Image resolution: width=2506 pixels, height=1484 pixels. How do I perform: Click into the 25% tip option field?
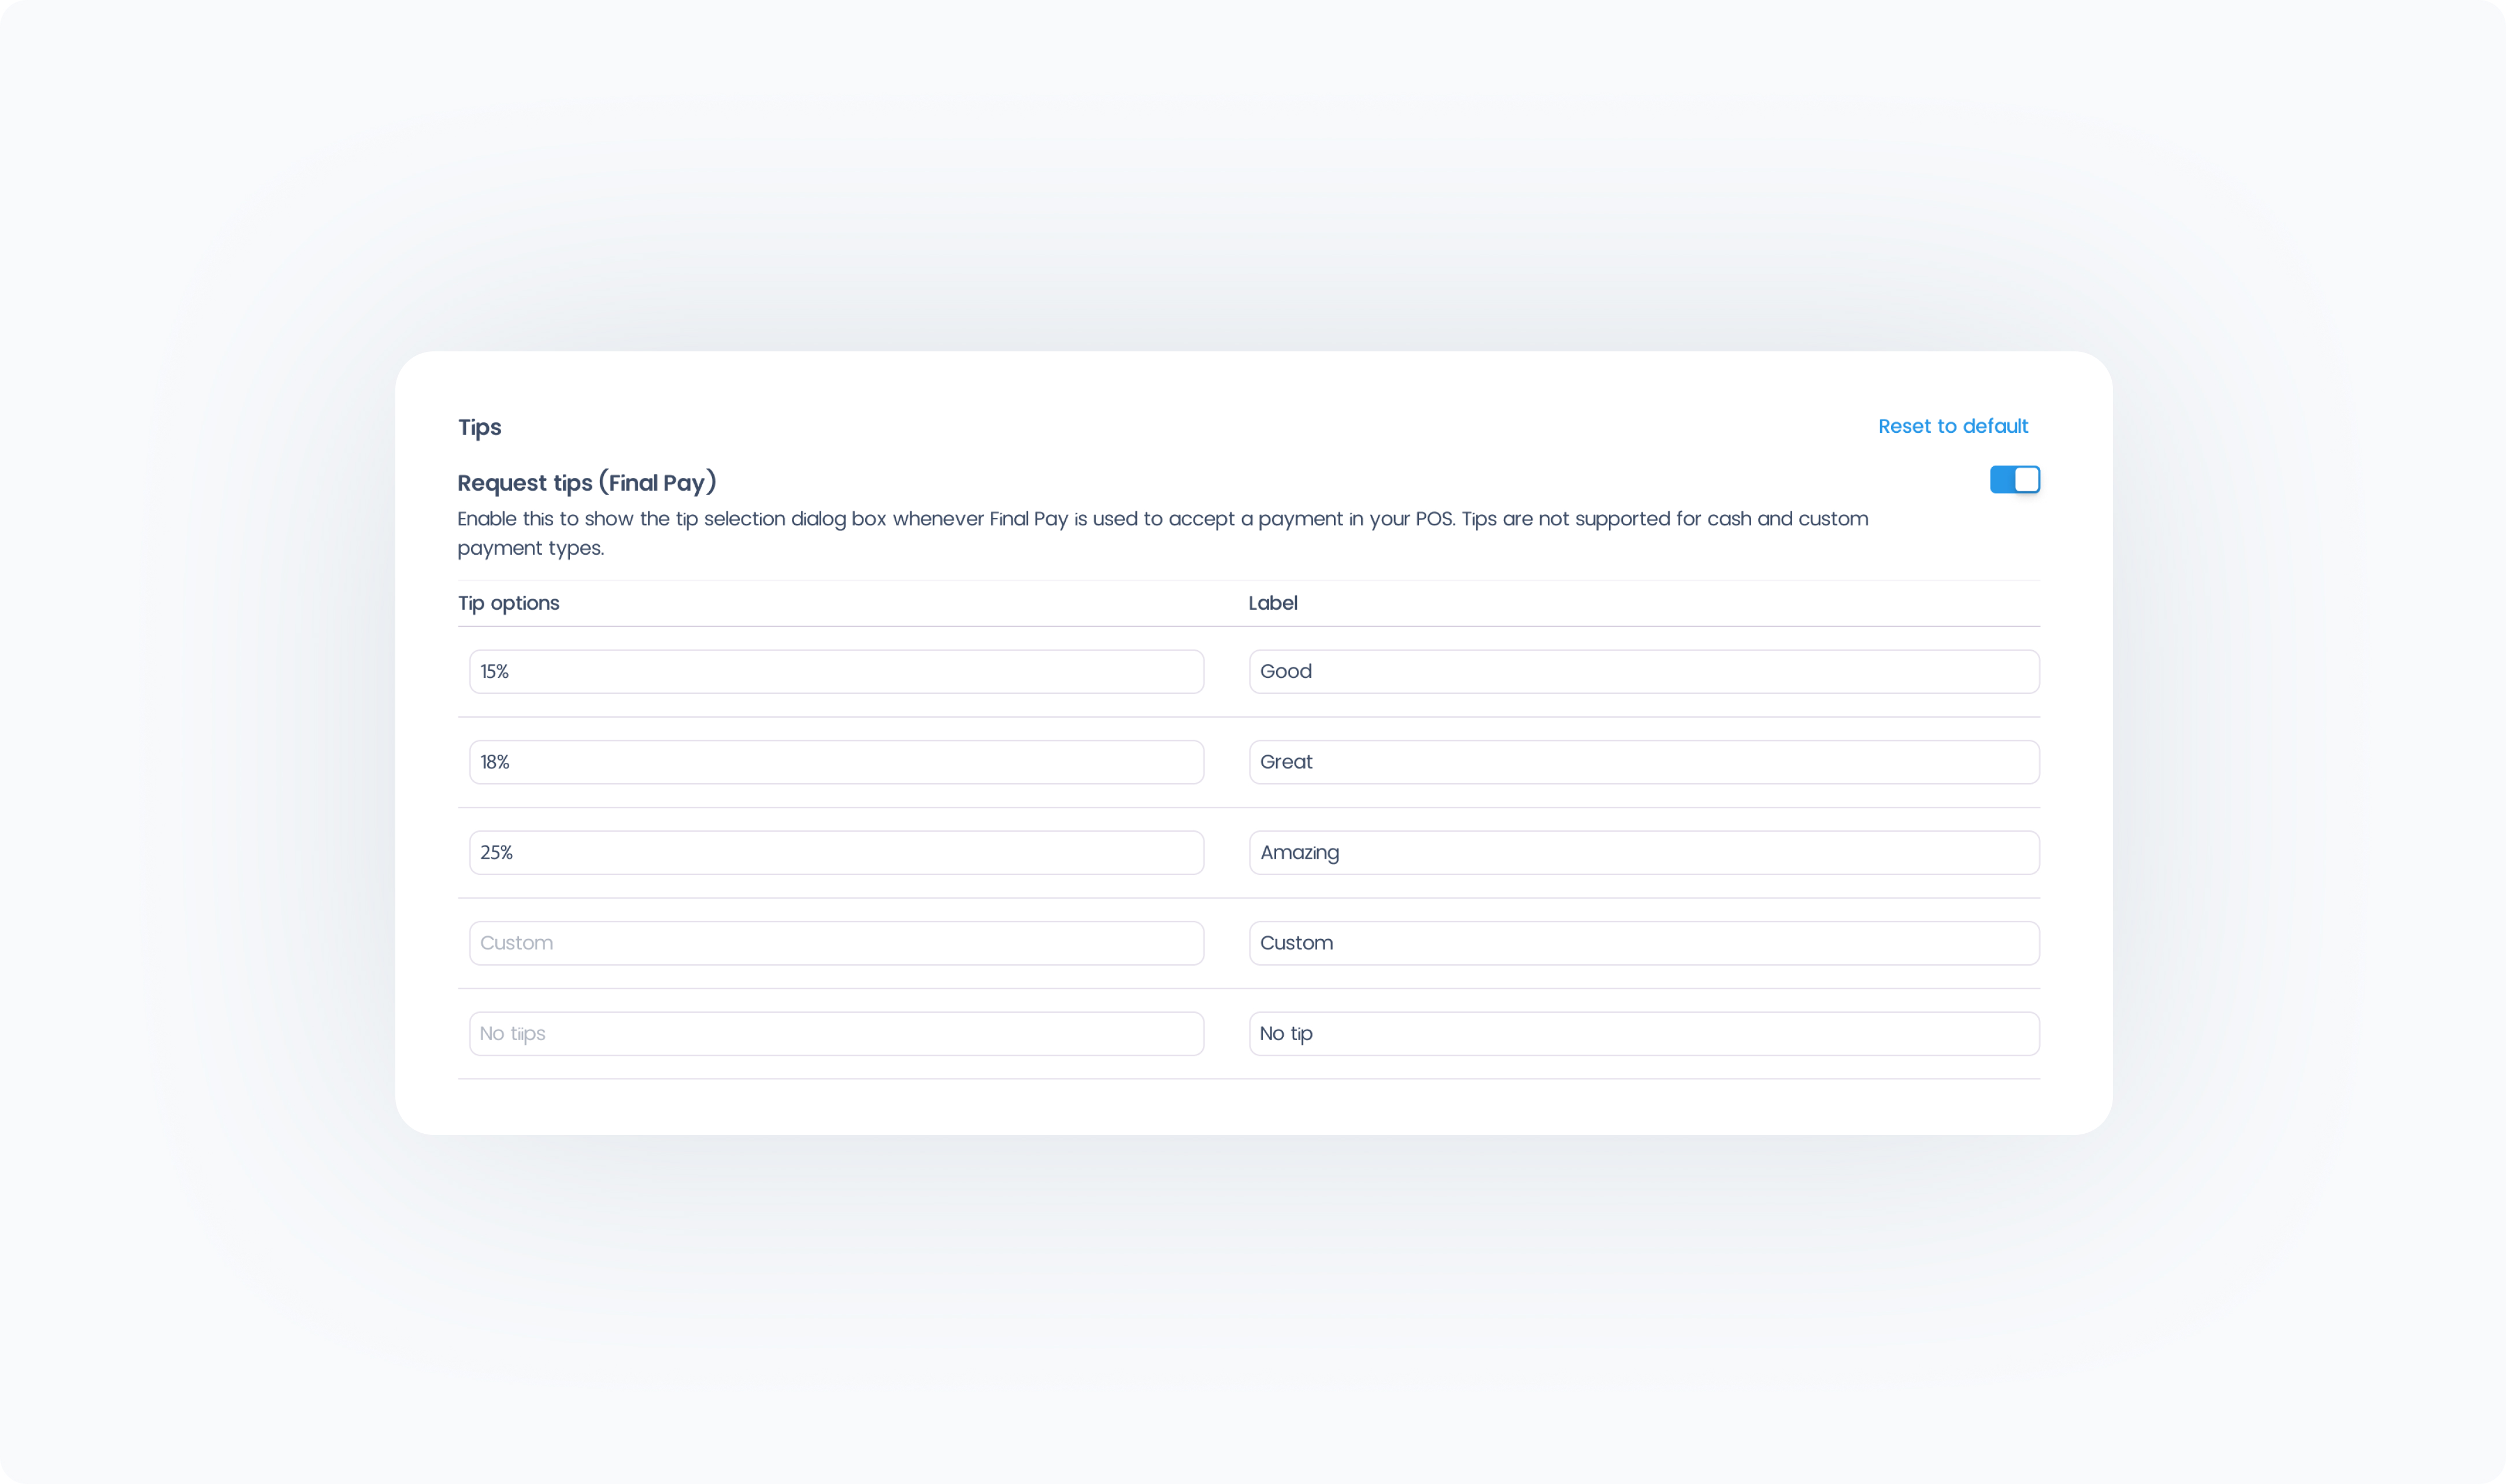pyautogui.click(x=836, y=852)
